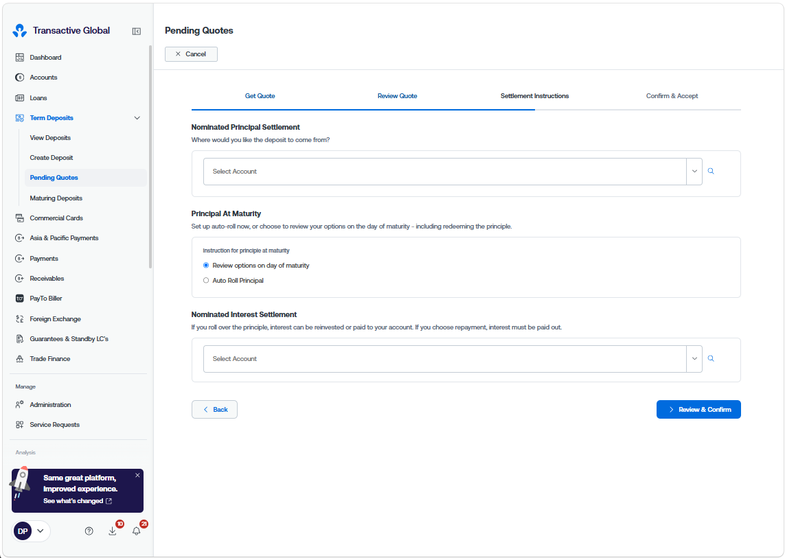
Task: Click the Administration icon
Action: tap(19, 404)
